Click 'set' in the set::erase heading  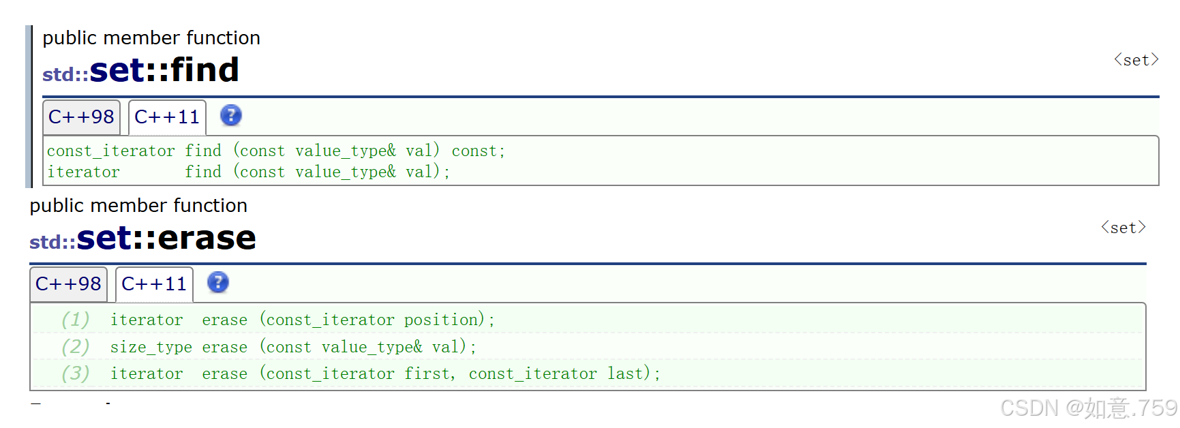pyautogui.click(x=104, y=238)
